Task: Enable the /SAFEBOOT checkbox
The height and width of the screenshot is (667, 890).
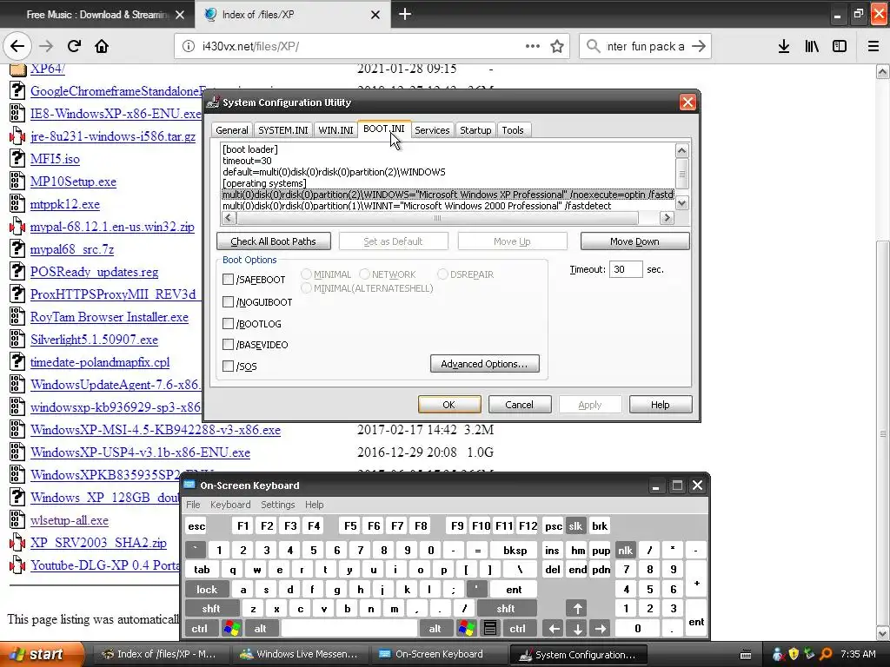Action: (229, 279)
